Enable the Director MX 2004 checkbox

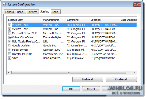pyautogui.click(x=9, y=54)
